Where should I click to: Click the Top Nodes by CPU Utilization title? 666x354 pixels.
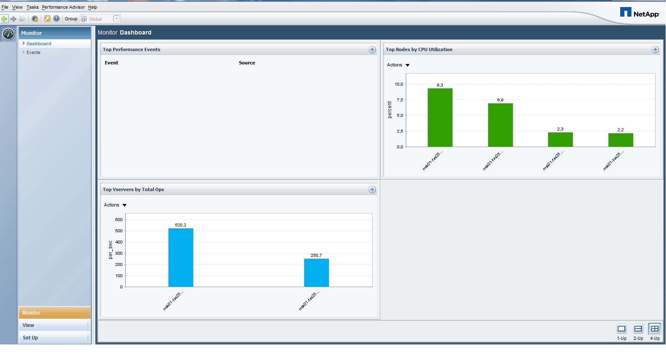click(x=419, y=49)
